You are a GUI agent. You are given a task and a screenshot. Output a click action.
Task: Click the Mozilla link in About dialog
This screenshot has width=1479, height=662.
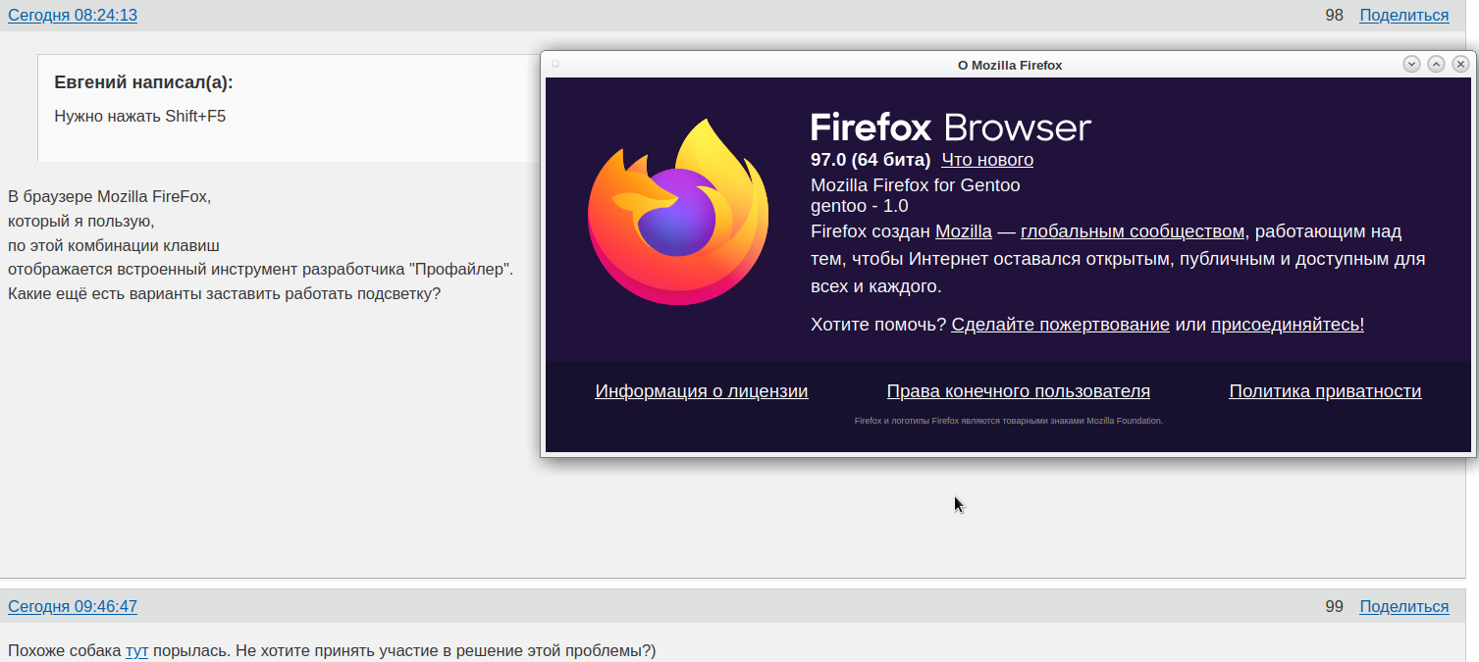point(963,231)
